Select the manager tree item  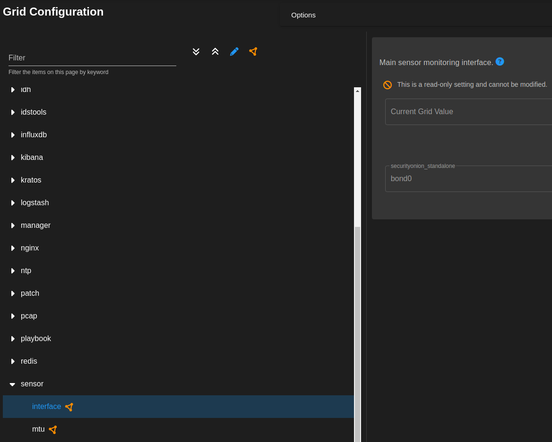(35, 225)
